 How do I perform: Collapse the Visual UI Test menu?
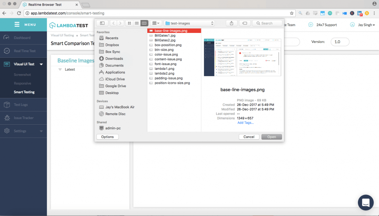click(x=41, y=64)
